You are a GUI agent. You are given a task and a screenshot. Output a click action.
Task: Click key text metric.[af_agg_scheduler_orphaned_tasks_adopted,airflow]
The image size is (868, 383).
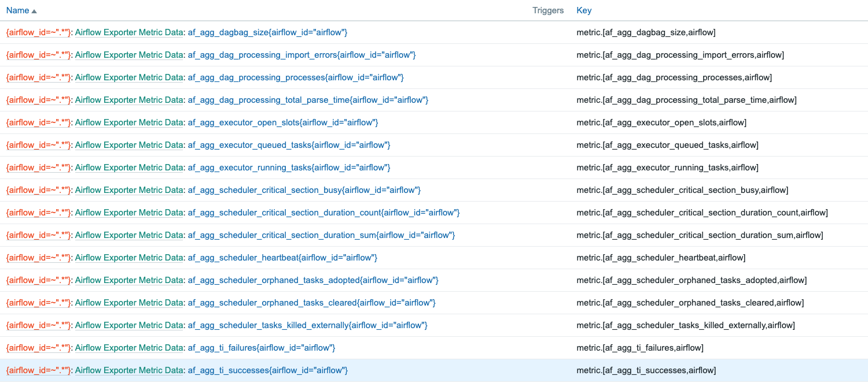[692, 280]
